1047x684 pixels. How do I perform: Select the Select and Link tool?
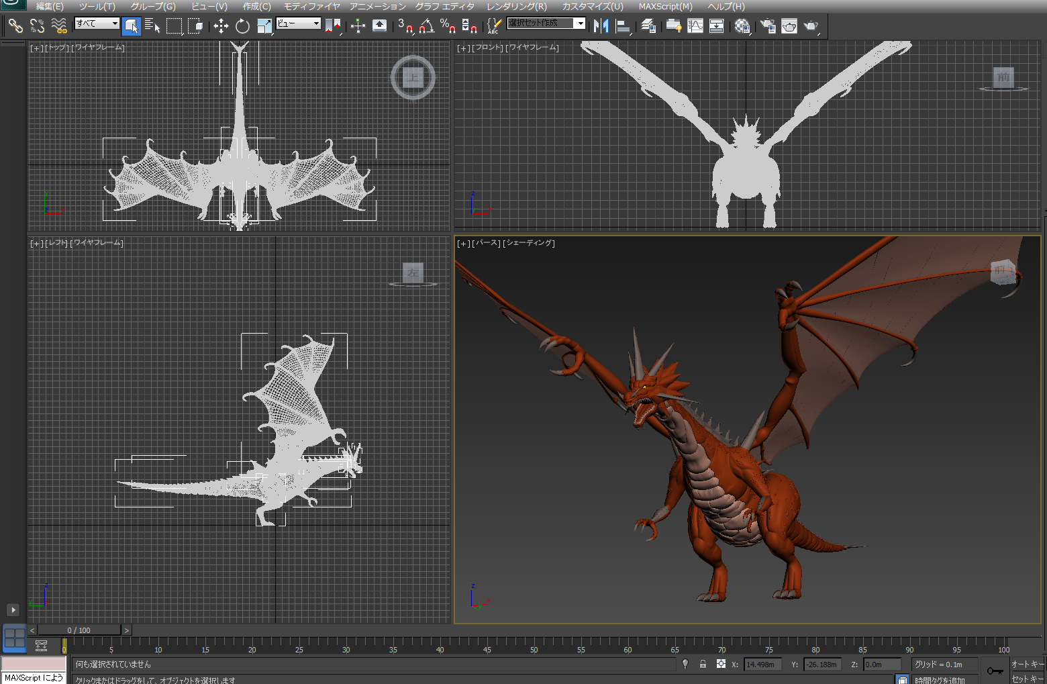[x=15, y=26]
